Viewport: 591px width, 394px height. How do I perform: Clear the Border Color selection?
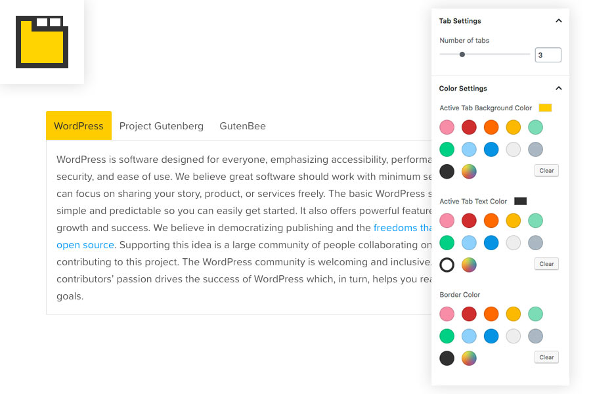click(546, 357)
